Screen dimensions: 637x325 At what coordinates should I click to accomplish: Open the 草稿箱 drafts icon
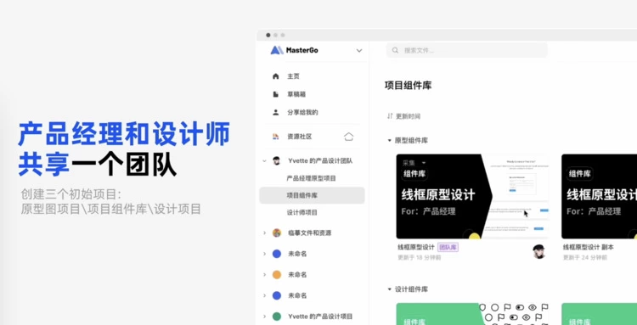pos(276,94)
